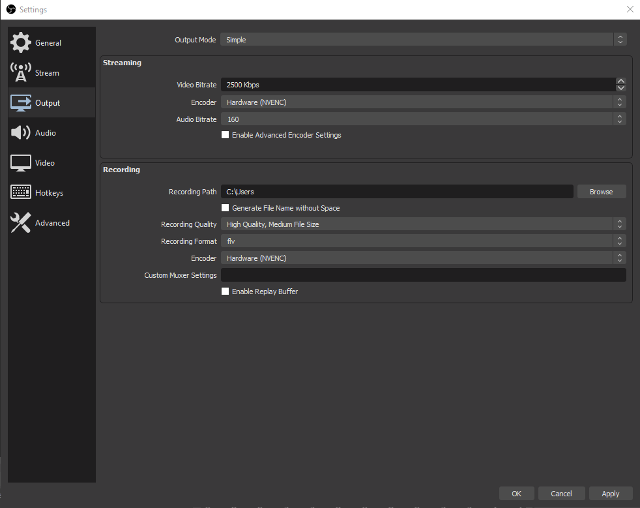
Task: Open Hotkeys via keyboard icon
Action: 21,192
